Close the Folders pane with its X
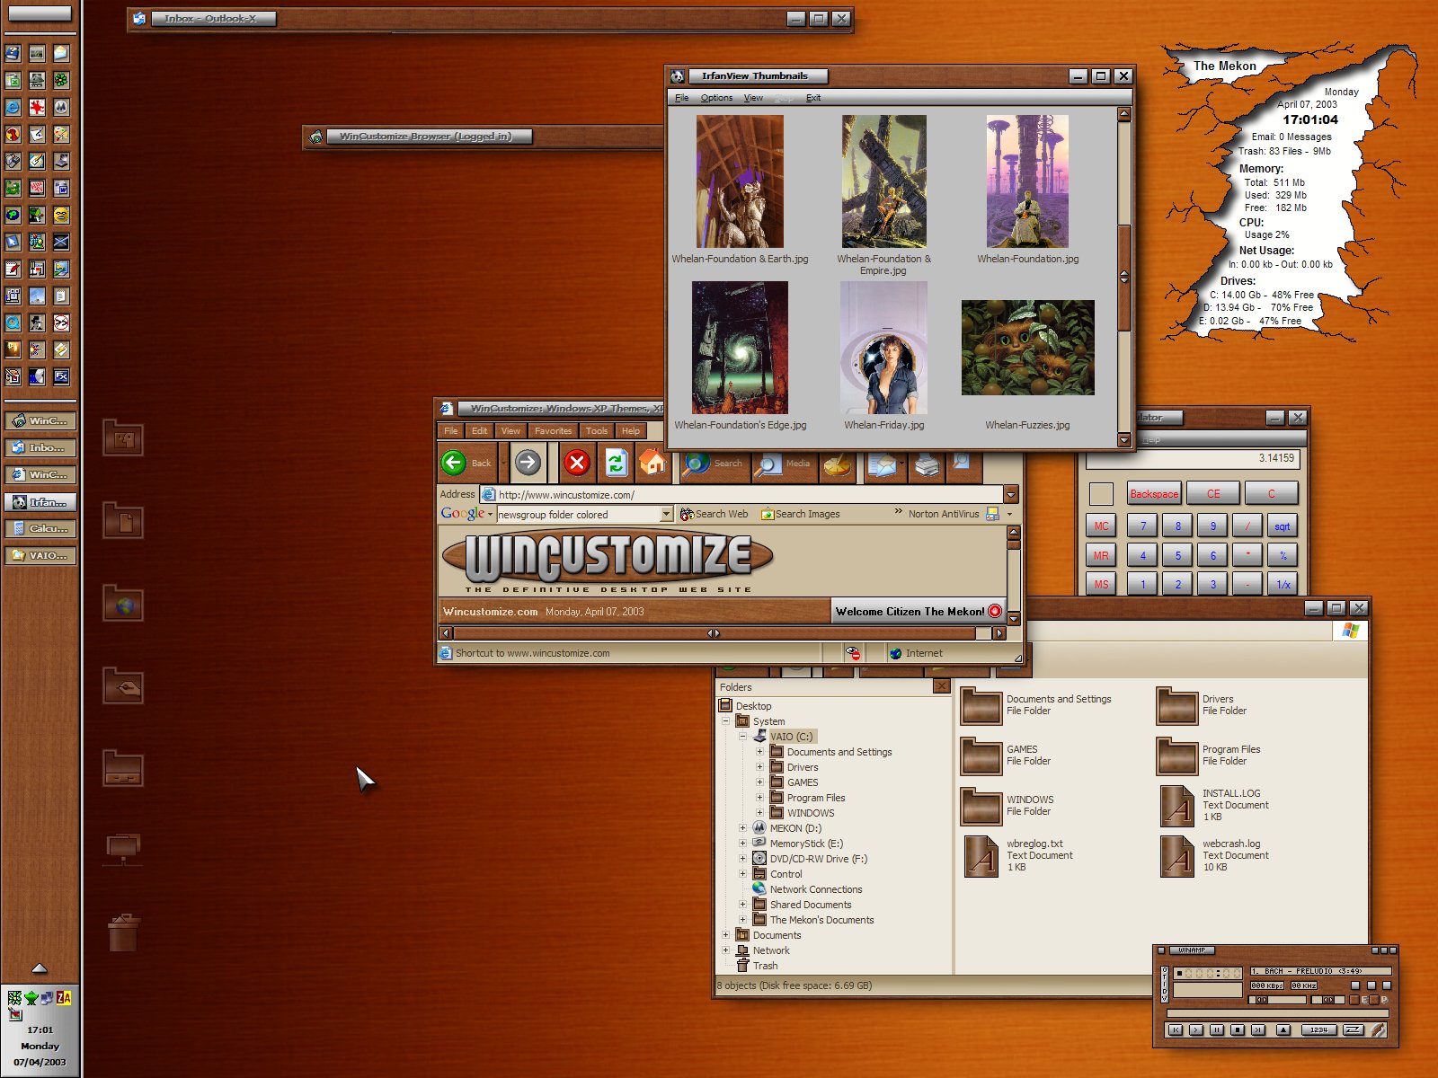The width and height of the screenshot is (1438, 1078). pyautogui.click(x=941, y=686)
